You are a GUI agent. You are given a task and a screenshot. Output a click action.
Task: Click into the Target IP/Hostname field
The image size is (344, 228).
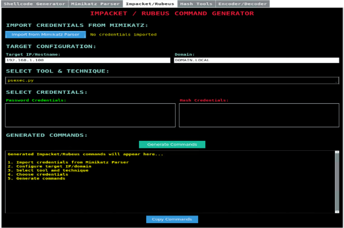point(87,60)
